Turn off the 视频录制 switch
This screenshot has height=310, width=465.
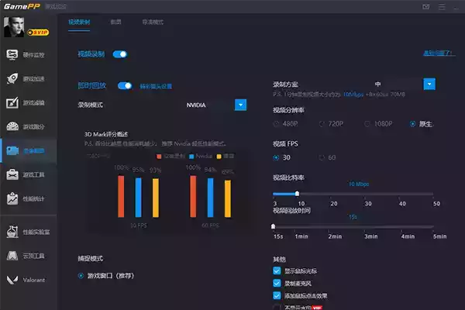(120, 54)
